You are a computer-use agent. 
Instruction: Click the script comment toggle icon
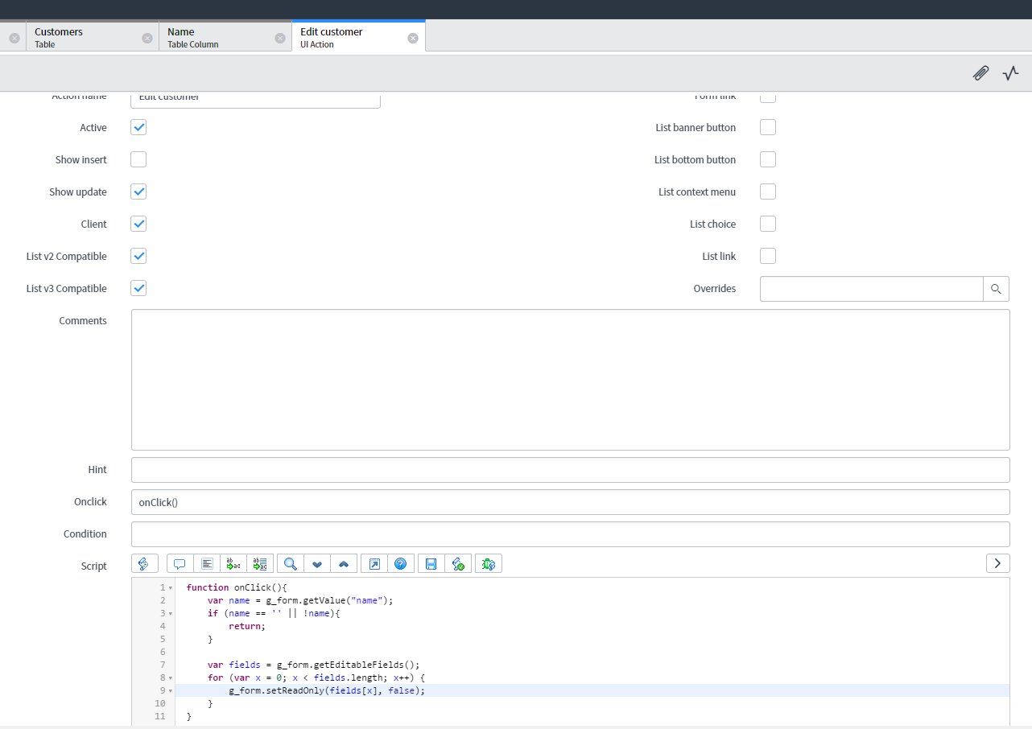coord(180,564)
